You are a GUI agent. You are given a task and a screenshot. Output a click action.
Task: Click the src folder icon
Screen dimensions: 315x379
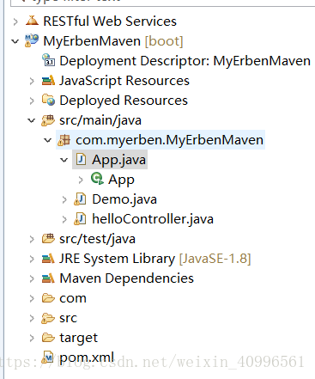point(48,318)
